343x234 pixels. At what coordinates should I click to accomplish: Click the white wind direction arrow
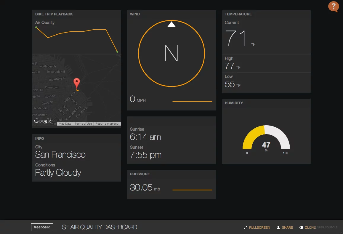click(x=171, y=25)
